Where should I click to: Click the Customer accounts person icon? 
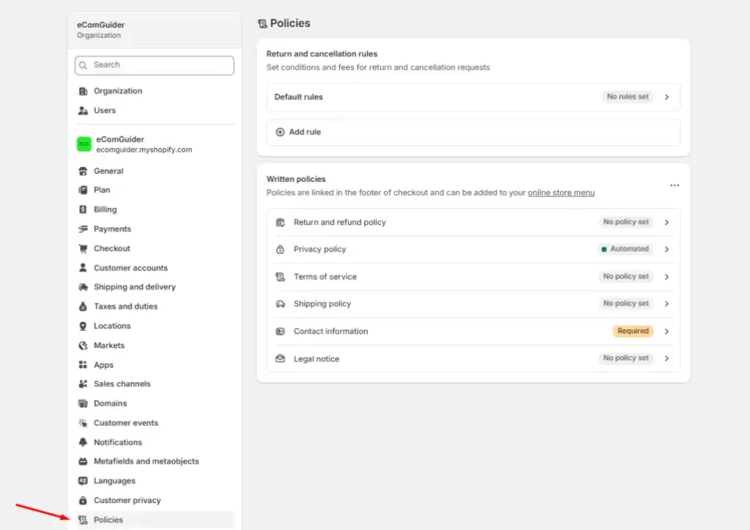(x=83, y=268)
